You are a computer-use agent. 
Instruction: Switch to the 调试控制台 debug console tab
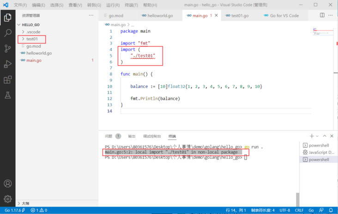(x=152, y=136)
